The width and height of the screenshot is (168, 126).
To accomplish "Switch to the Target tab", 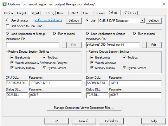I will pos(22,13).
